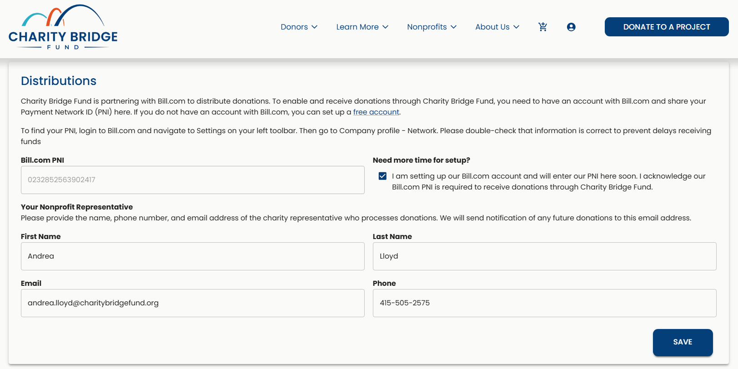Viewport: 738px width, 369px height.
Task: Expand the Donors dropdown menu
Action: pyautogui.click(x=299, y=27)
